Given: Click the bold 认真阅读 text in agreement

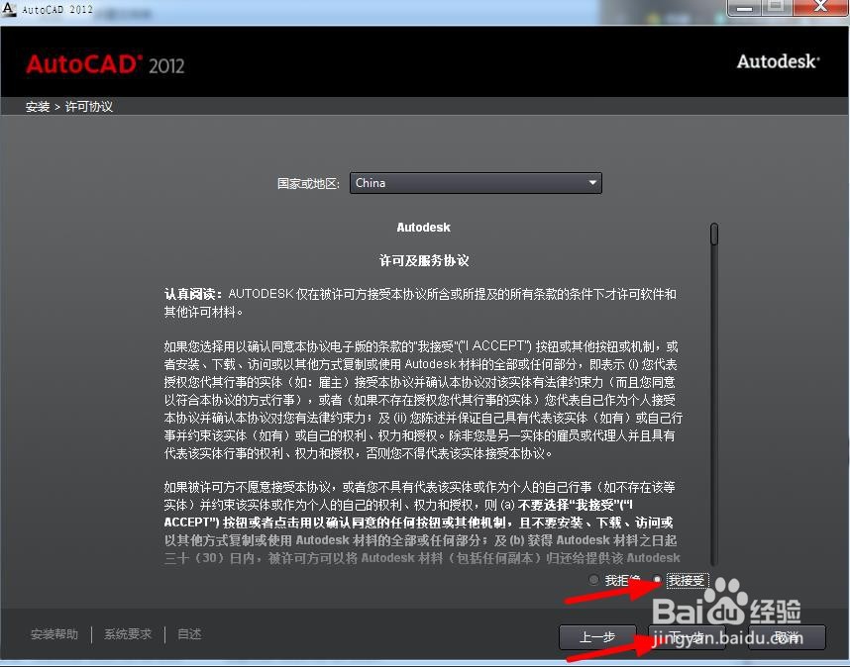Looking at the screenshot, I should pos(192,294).
